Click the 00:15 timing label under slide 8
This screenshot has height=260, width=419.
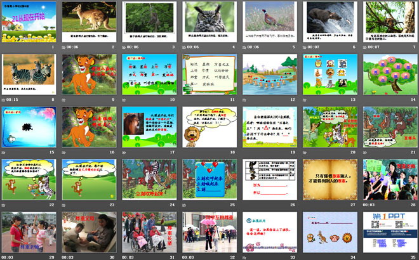click(x=13, y=100)
